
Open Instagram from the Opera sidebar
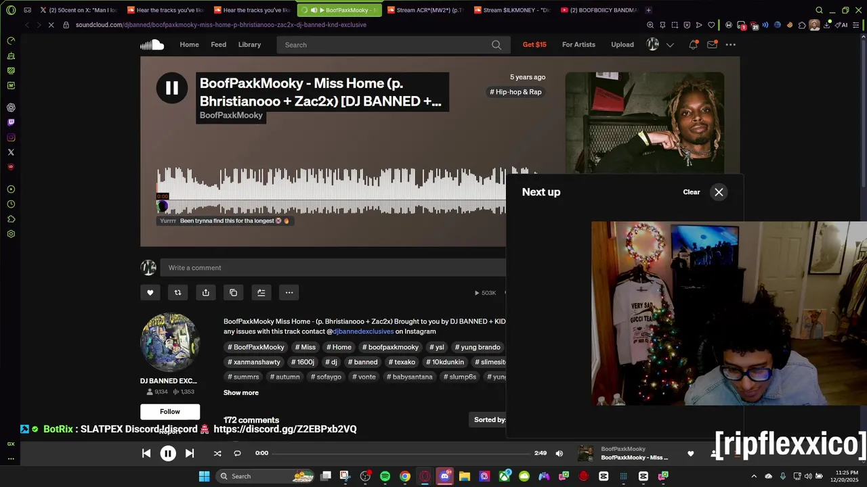pos(11,137)
